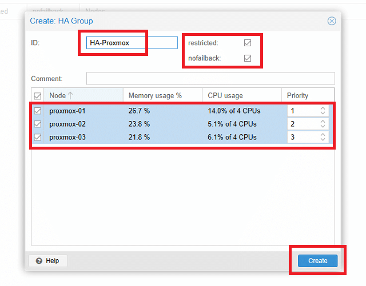This screenshot has height=286, width=366.
Task: Click the Create button
Action: click(318, 260)
